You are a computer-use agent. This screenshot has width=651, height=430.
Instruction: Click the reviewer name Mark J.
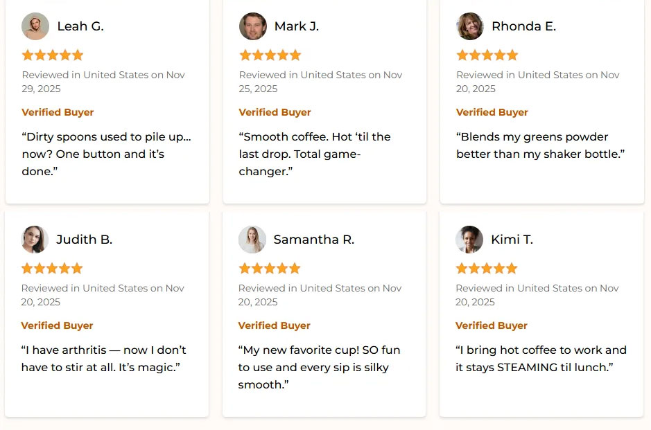(x=297, y=26)
